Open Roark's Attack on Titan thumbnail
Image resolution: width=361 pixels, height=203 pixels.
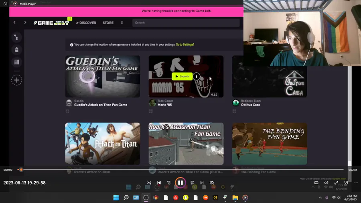(x=186, y=144)
